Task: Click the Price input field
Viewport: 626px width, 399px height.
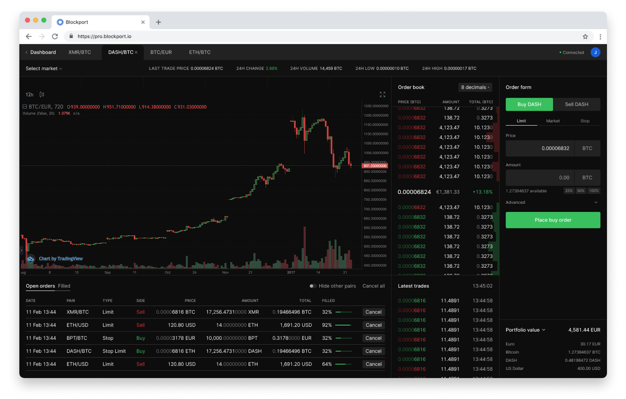Action: click(540, 148)
